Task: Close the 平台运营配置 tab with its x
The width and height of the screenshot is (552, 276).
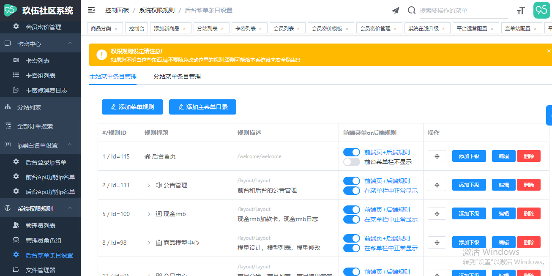Action: coord(492,29)
